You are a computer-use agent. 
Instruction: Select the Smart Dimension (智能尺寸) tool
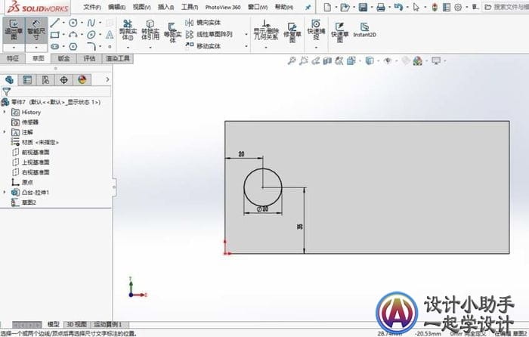(x=36, y=30)
